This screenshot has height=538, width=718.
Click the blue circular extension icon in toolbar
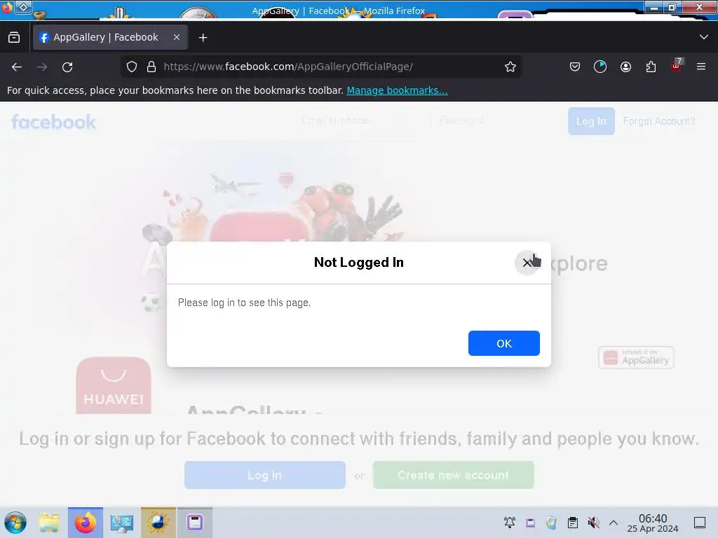tap(600, 67)
